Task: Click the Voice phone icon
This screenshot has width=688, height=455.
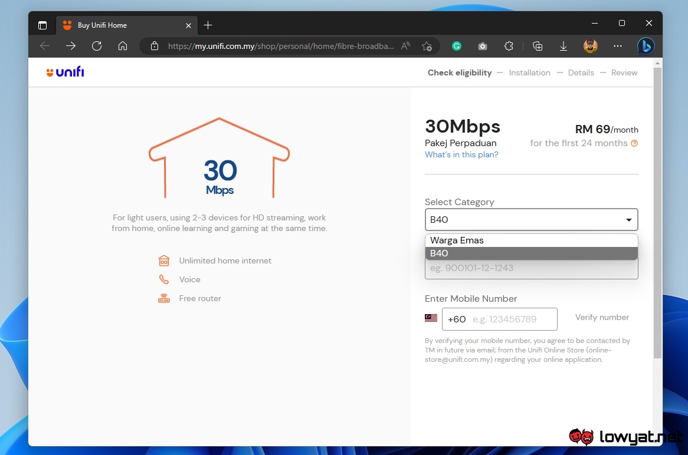Action: tap(163, 279)
